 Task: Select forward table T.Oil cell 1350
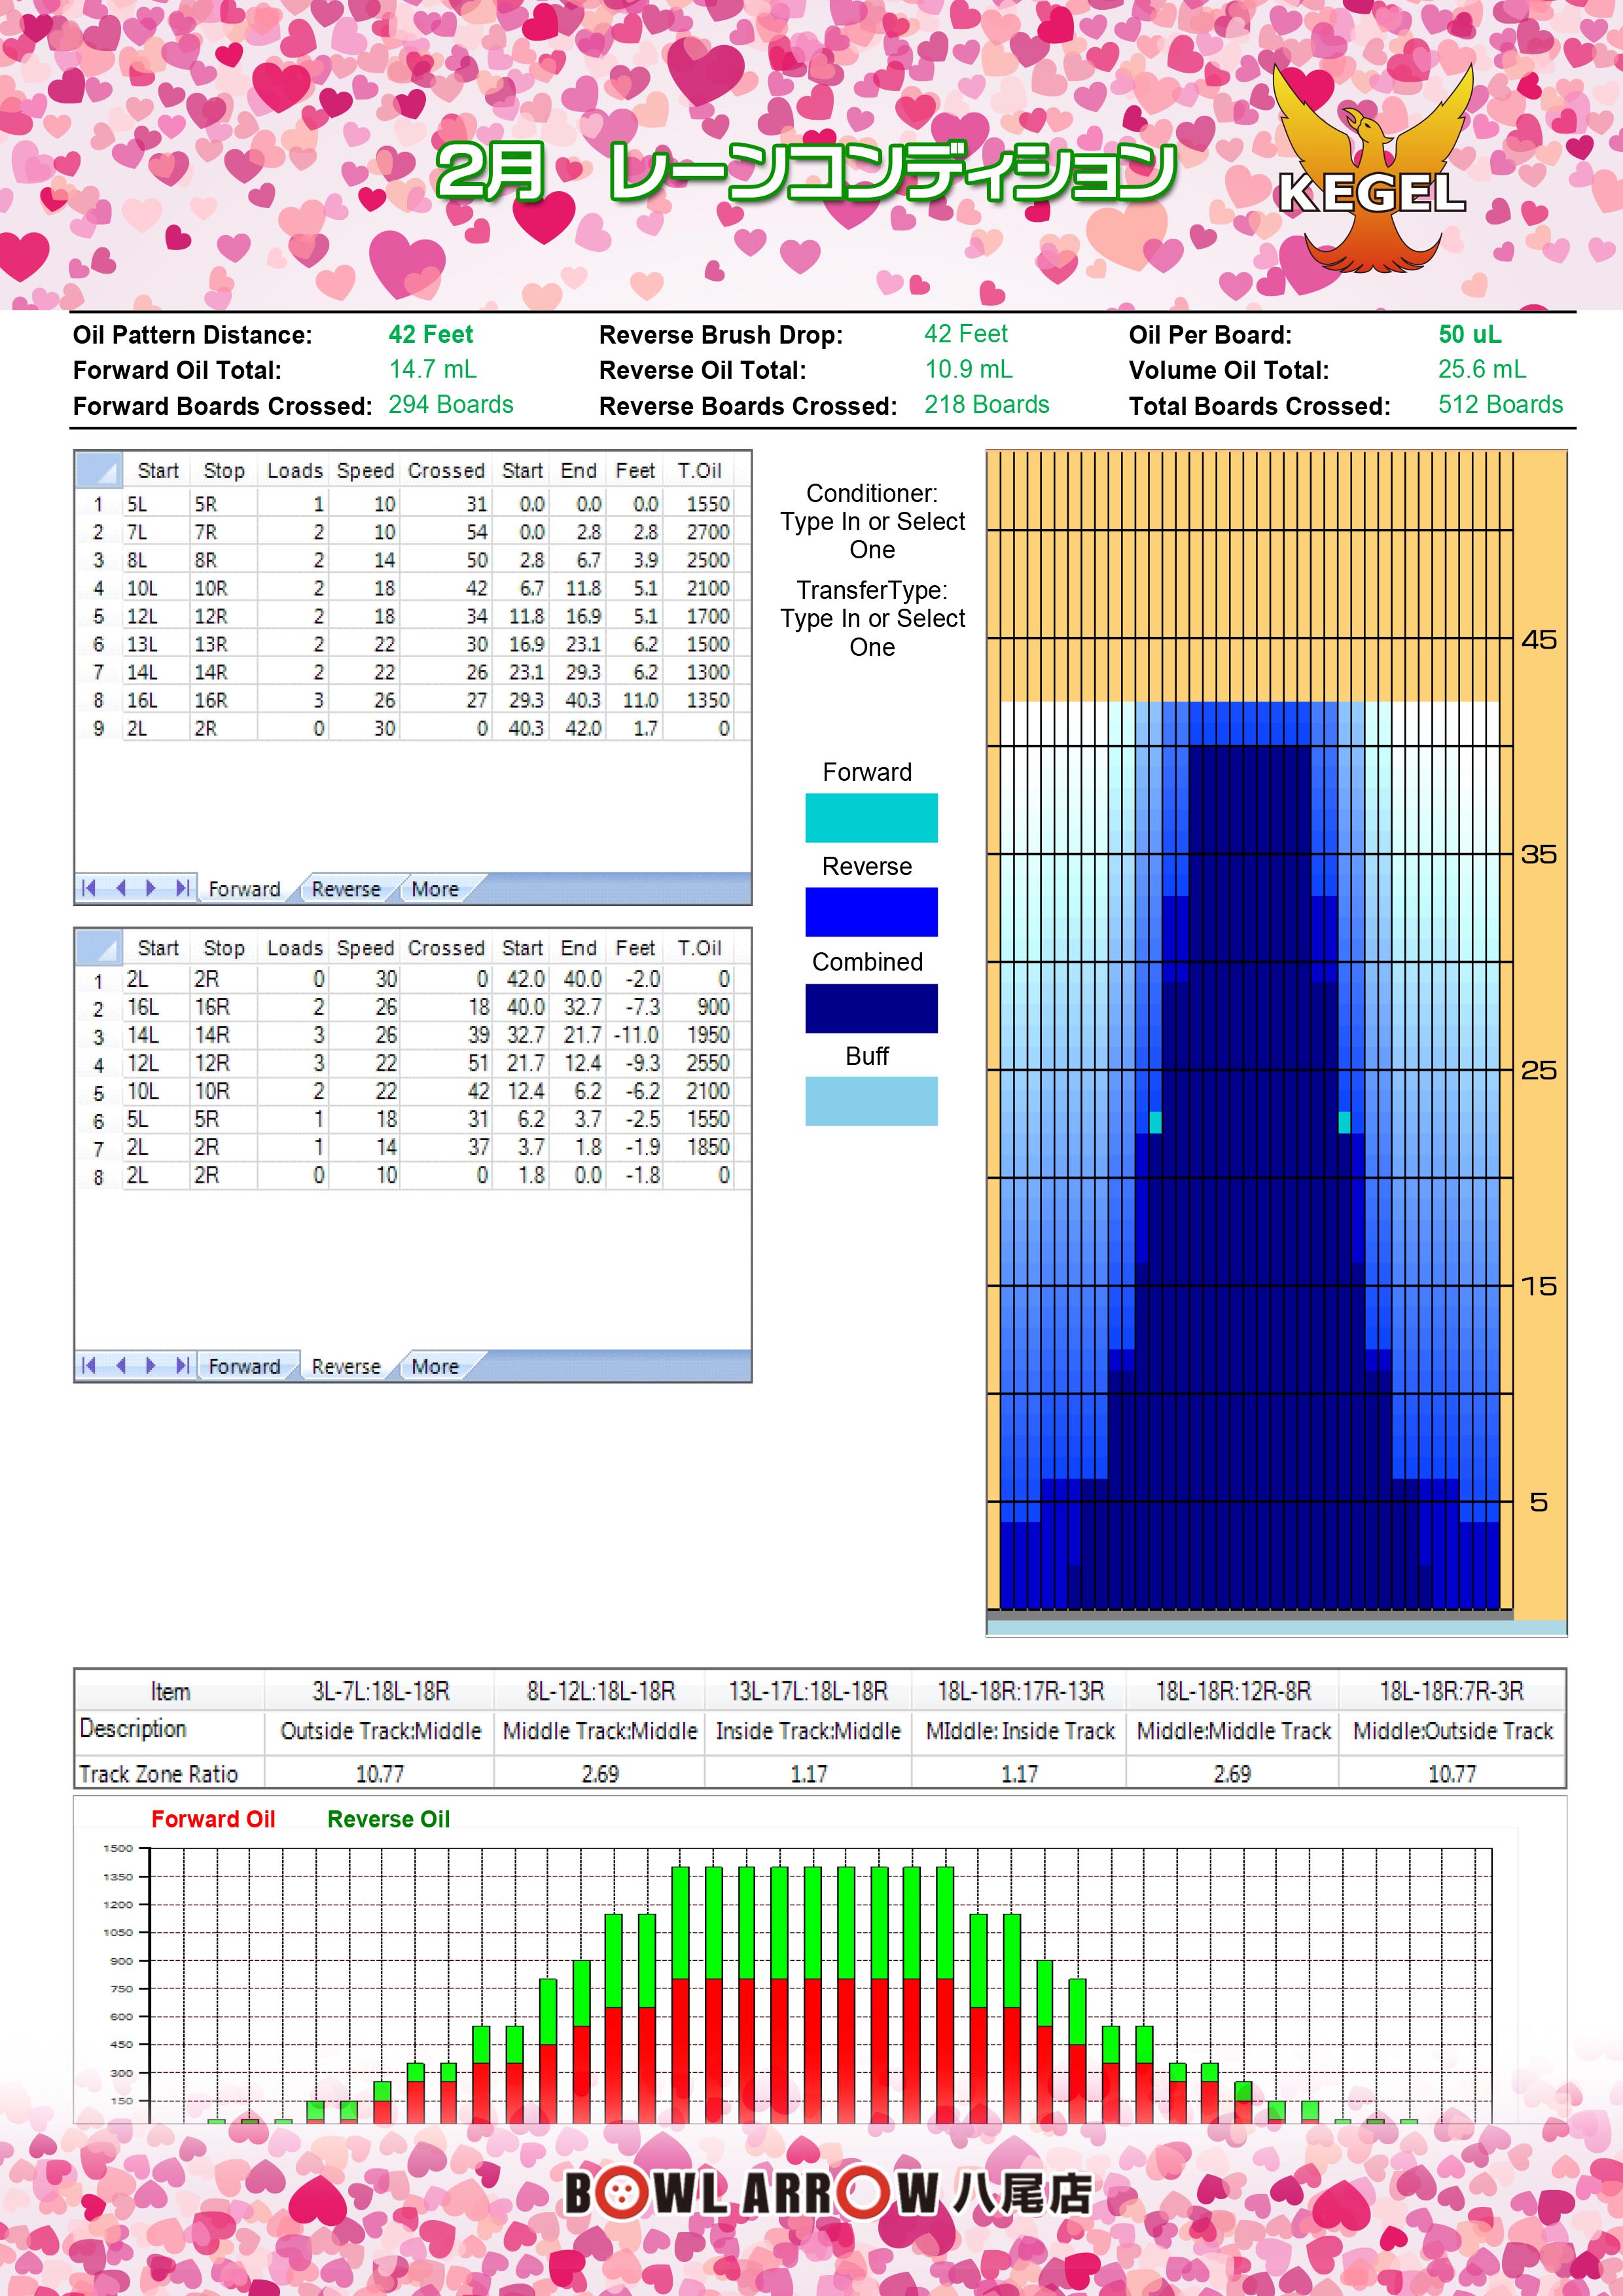(x=699, y=700)
